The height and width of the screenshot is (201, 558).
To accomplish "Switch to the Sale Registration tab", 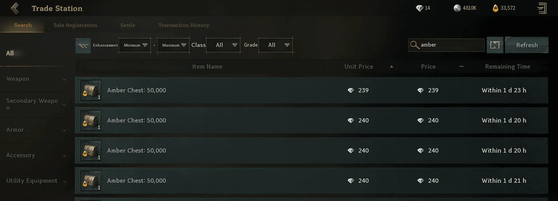I will point(75,25).
